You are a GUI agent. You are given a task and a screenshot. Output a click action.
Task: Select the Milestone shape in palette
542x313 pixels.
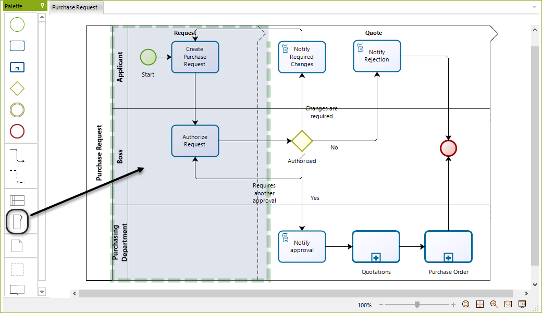17,222
